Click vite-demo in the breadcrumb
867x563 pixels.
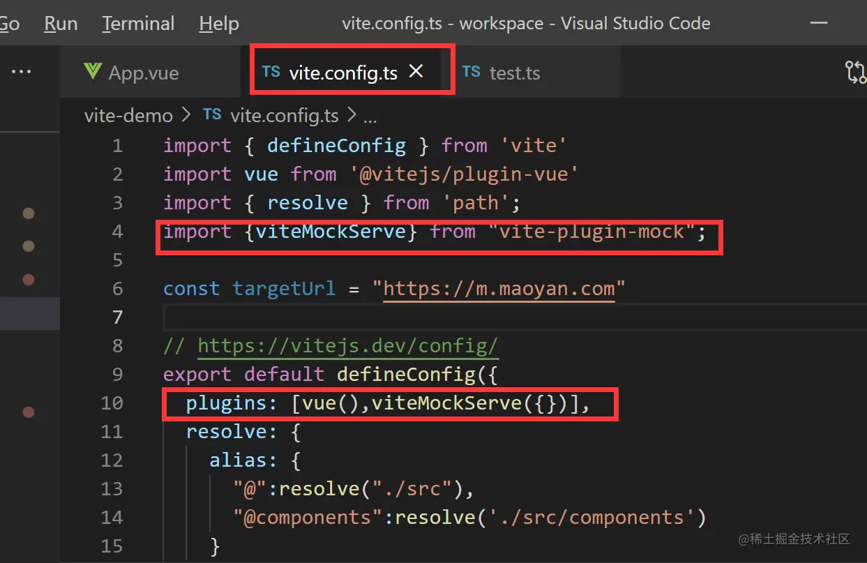pos(128,115)
